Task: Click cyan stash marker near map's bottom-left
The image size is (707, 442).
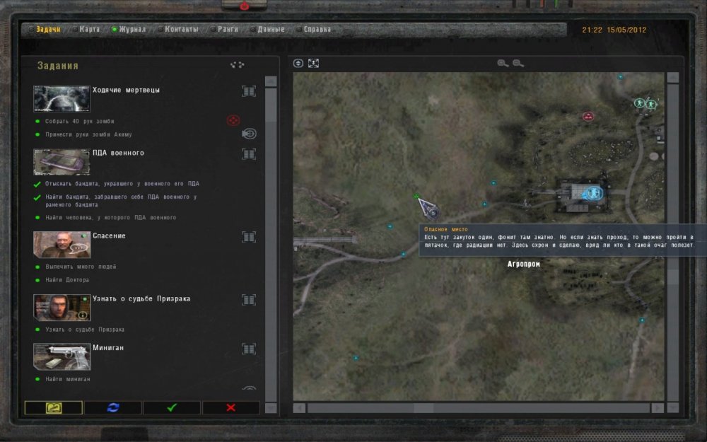Action: pos(356,358)
